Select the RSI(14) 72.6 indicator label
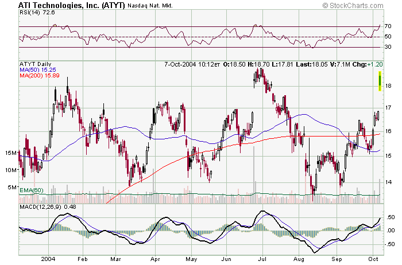This screenshot has width=402, height=265. 37,13
